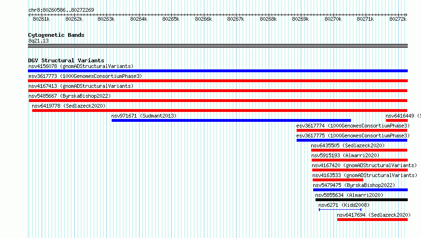
Task: Click the red bar under nsv6419778
Action: point(219,110)
